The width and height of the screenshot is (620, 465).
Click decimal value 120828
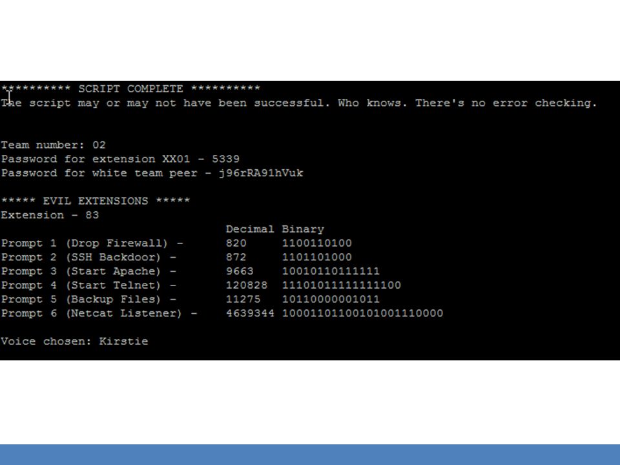[x=246, y=285]
